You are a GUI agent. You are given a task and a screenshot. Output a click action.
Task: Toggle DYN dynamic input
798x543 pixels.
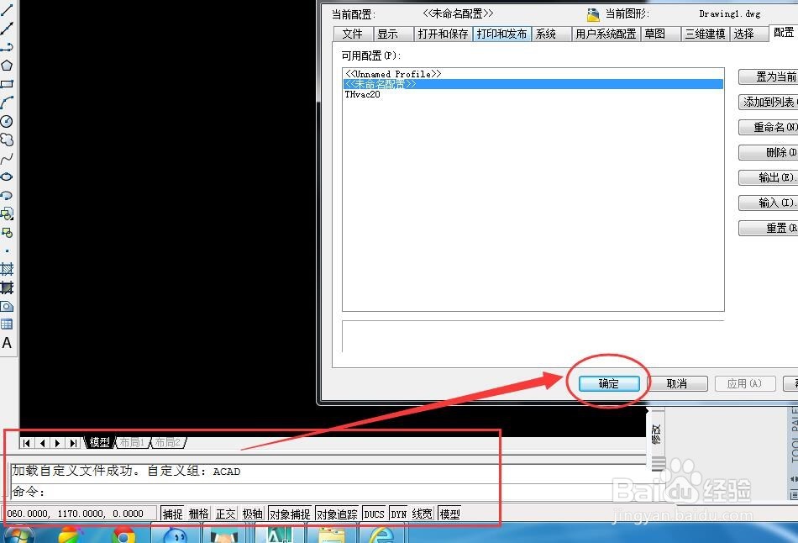pyautogui.click(x=398, y=514)
